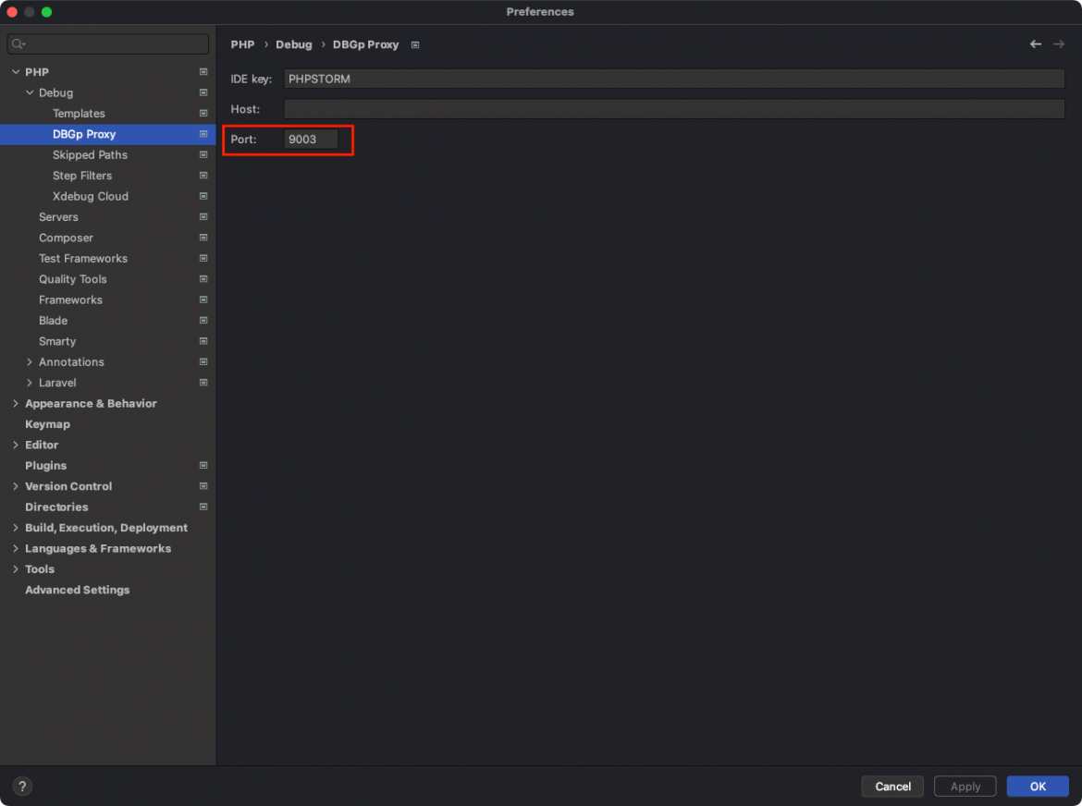Click the project-level icon on Xdebug Cloud row
1082x806 pixels.
tap(203, 196)
